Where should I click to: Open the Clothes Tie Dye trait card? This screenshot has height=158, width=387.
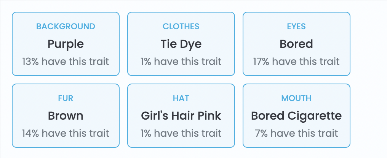(x=181, y=44)
